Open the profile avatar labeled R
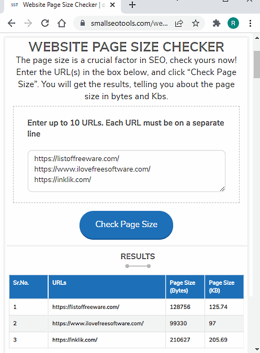 (233, 23)
